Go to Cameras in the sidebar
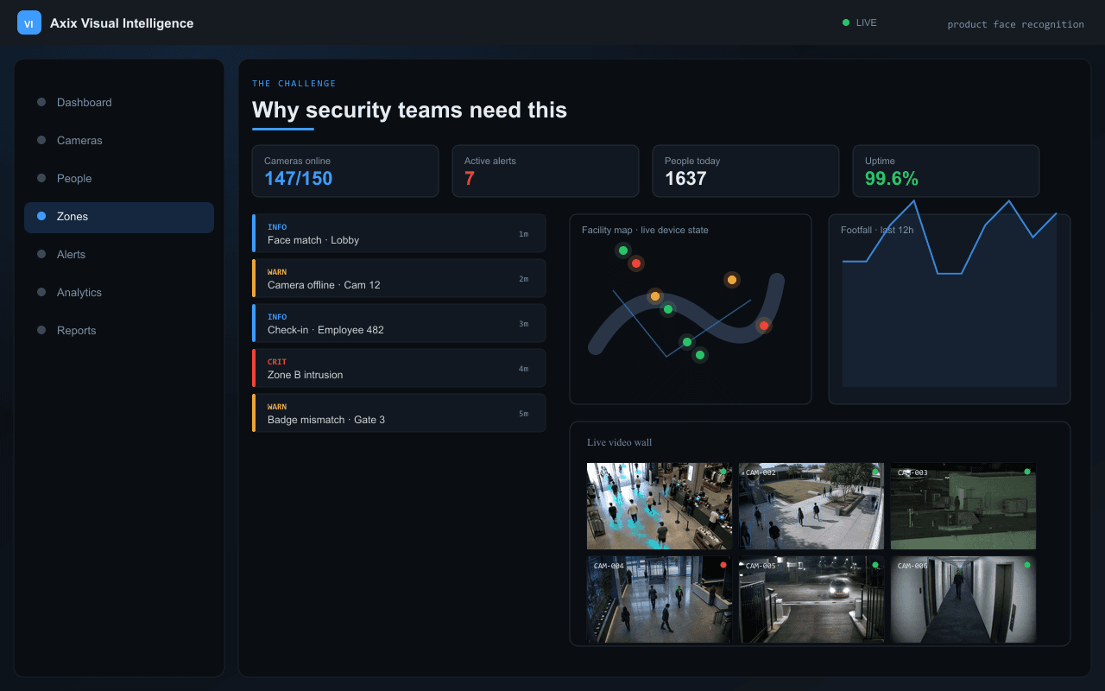 [x=119, y=140]
